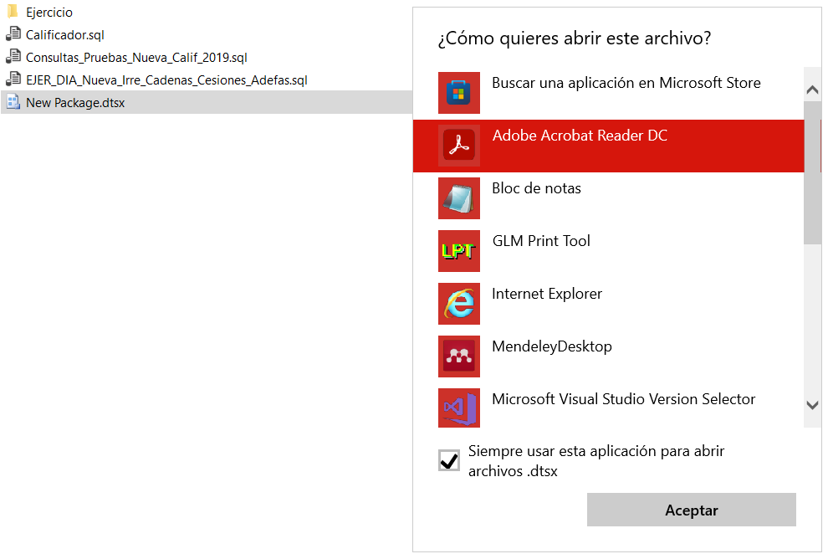Viewport: 828px width, 559px height.
Task: Click the Adobe Acrobat Reader DC icon
Action: tap(459, 146)
